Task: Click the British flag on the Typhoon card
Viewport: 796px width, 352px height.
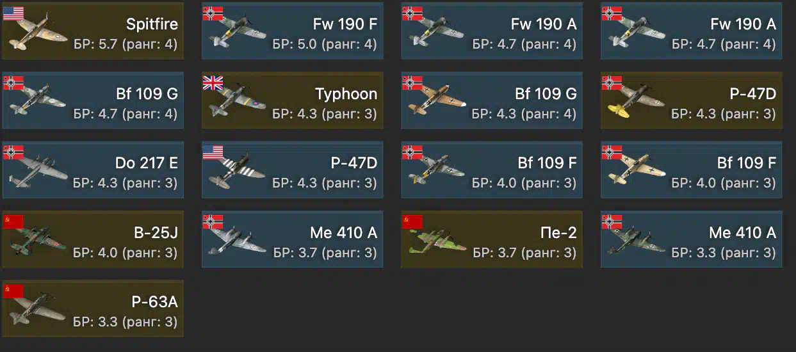Action: pos(213,83)
